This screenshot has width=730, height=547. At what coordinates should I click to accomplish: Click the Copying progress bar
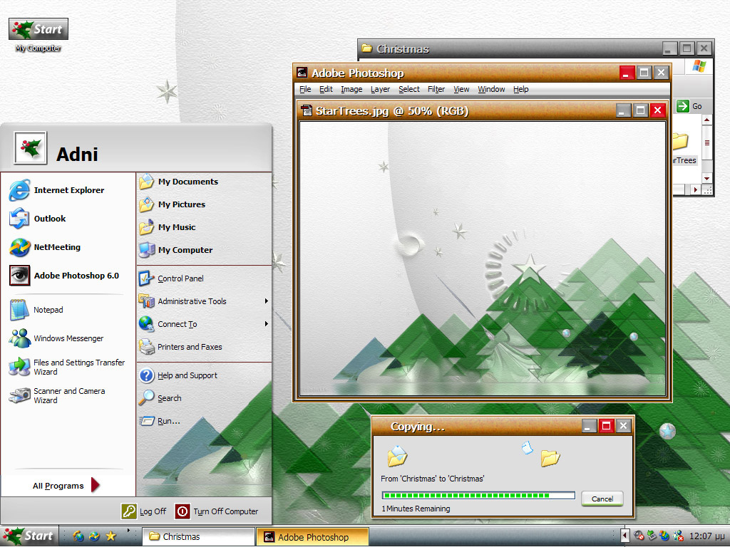pos(478,496)
